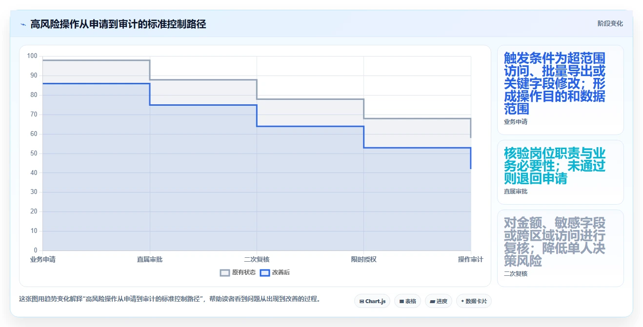Click the chart title 高风险操作从申请到审计的标准控制路径
Screen dimensions: 643x327
coord(118,24)
